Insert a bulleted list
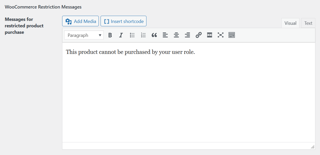The image size is (320, 155). click(x=132, y=35)
